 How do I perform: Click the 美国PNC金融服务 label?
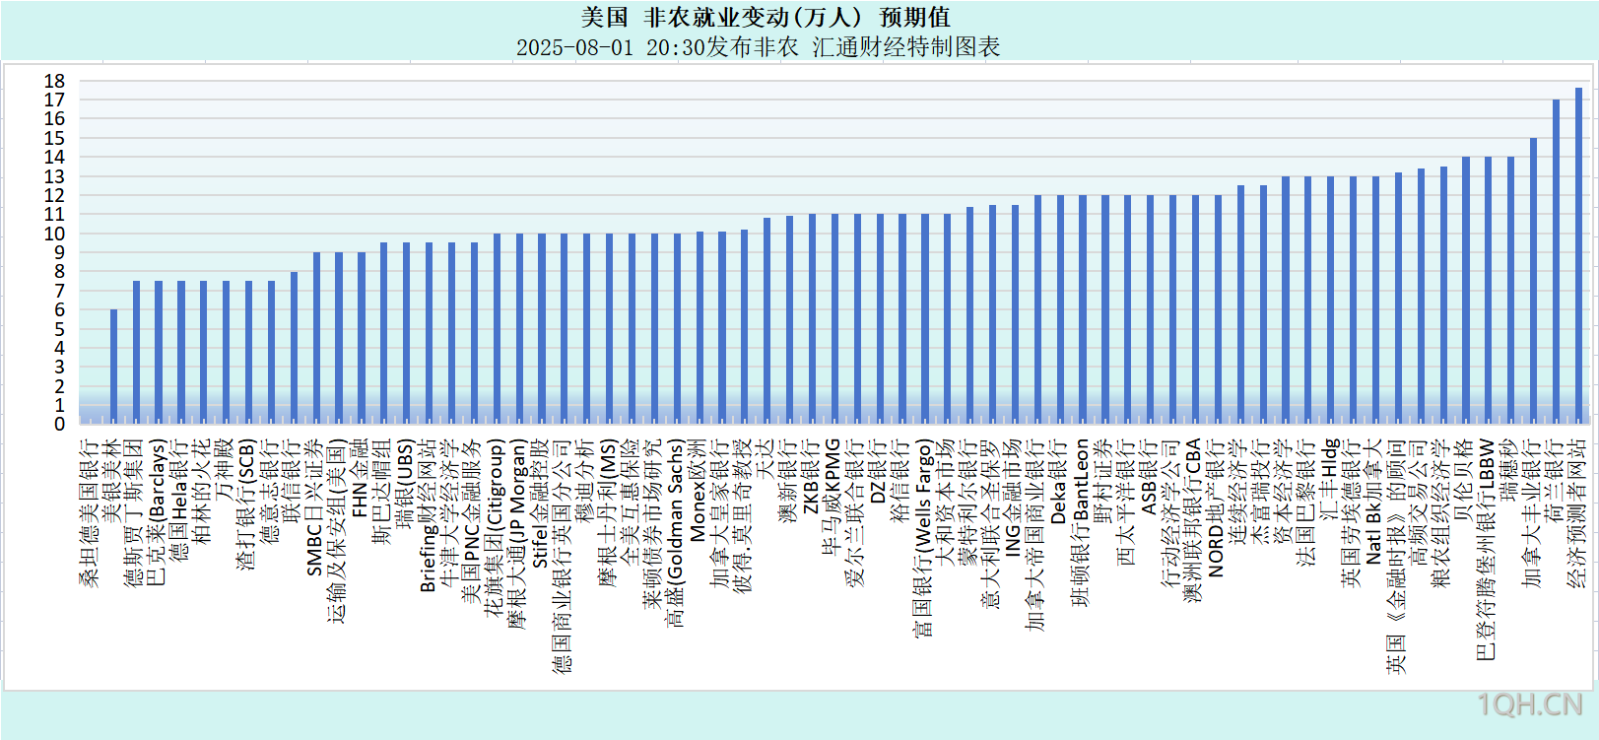pyautogui.click(x=474, y=522)
